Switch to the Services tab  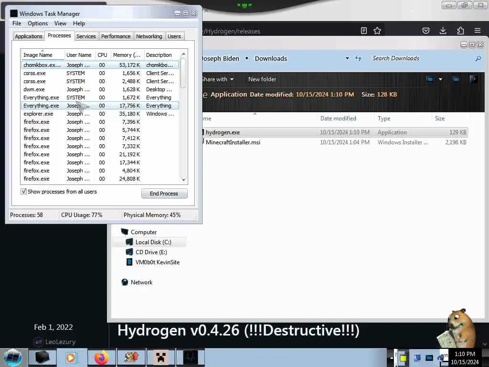pos(86,36)
